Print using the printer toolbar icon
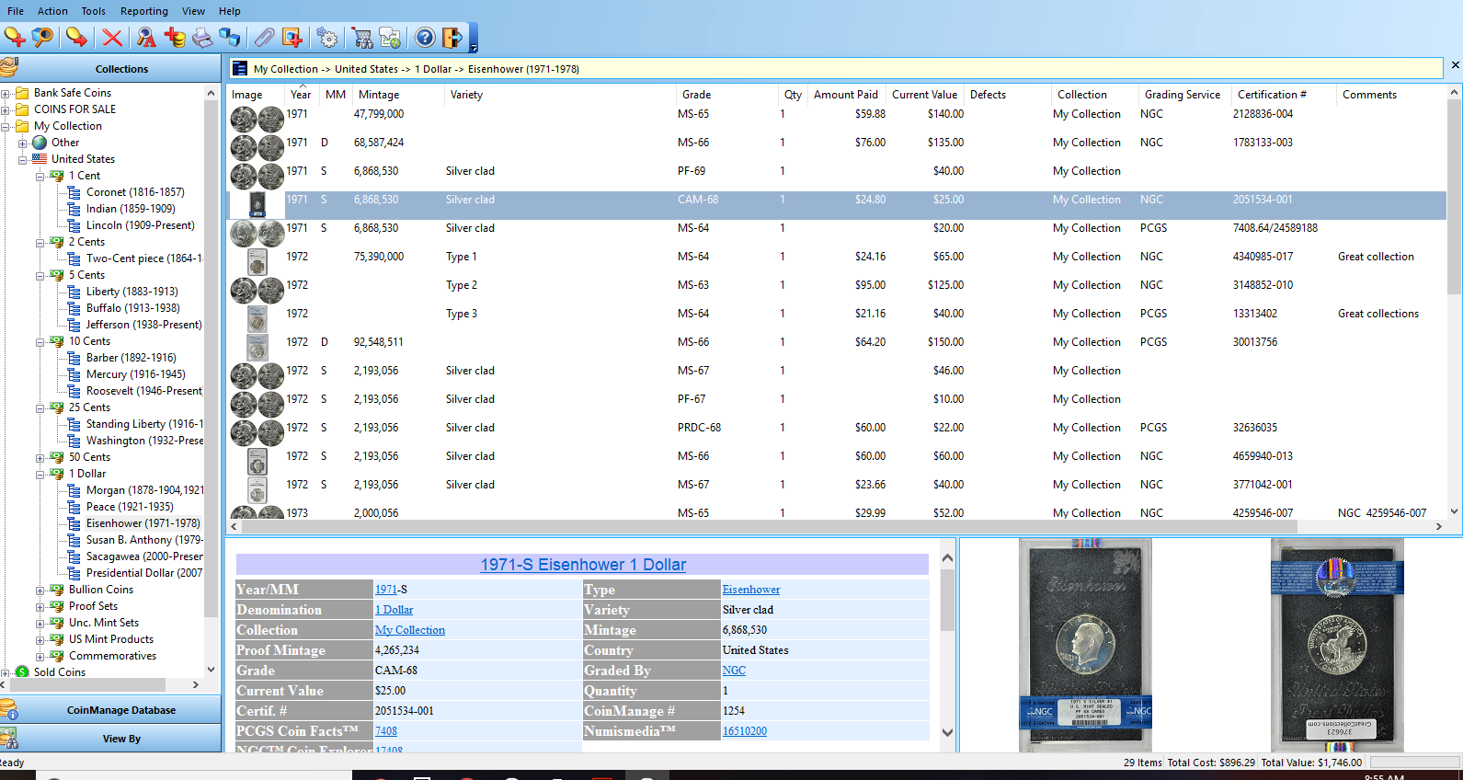 pos(202,38)
